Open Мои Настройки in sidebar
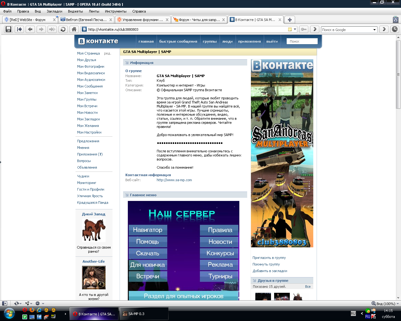The image size is (401, 321). coord(89,132)
